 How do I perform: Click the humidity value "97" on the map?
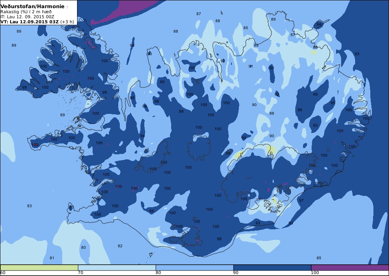301,200
